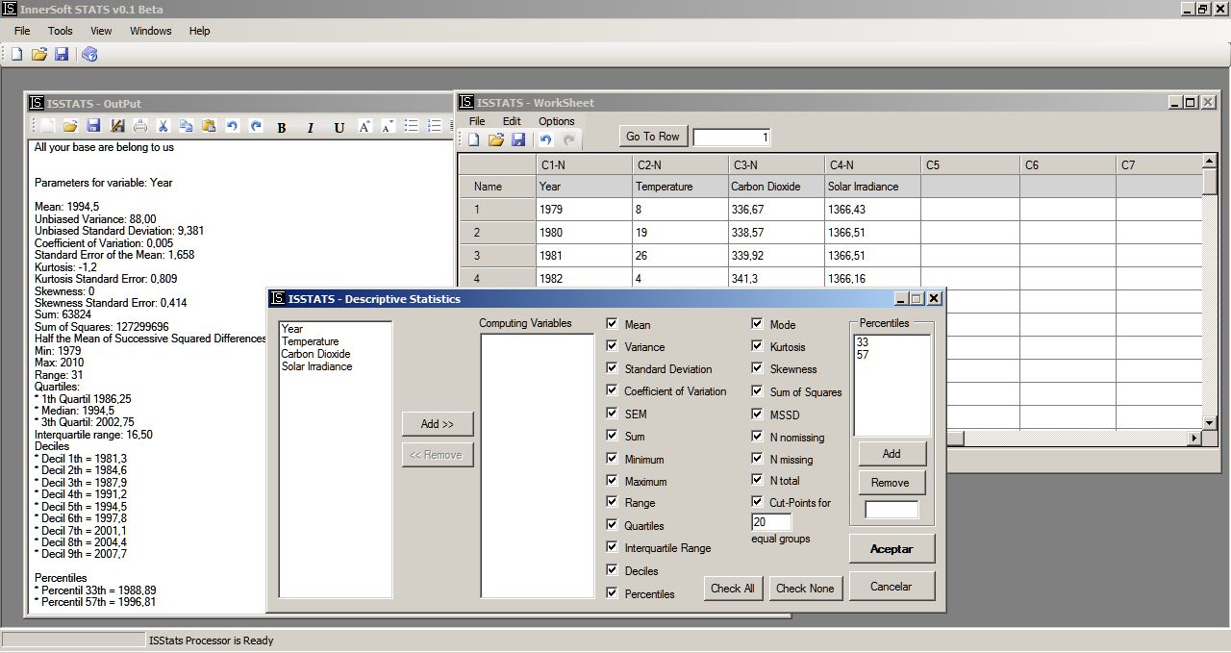Screen dimensions: 1231x653
Task: Click the empty percentile entry field
Action: [x=892, y=510]
